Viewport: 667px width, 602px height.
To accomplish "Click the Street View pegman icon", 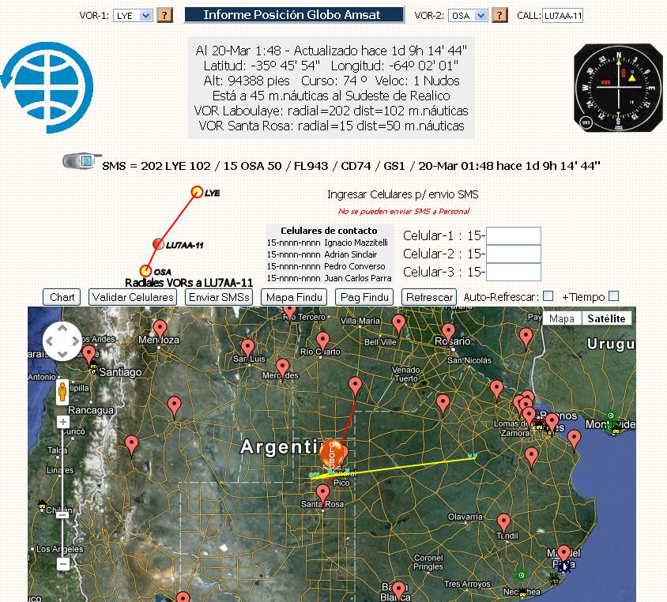I will (62, 392).
